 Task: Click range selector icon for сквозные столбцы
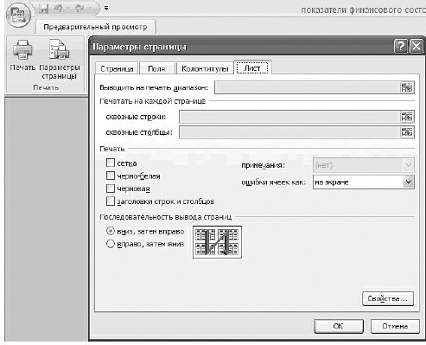(x=407, y=132)
